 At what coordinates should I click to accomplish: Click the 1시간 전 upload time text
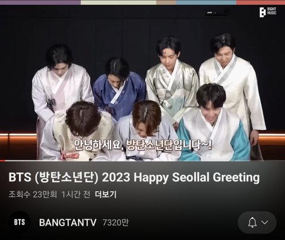[x=76, y=194]
